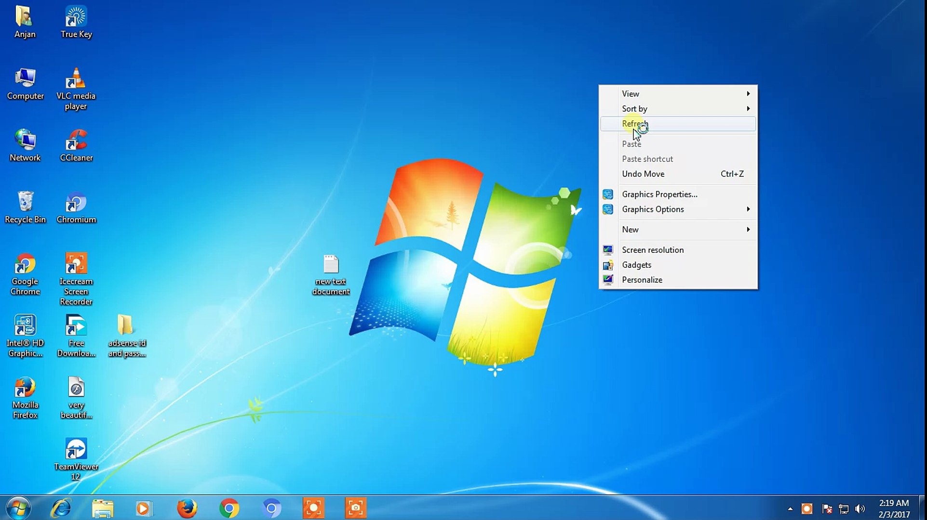This screenshot has width=927, height=520.
Task: Click Screen resolution
Action: (652, 250)
